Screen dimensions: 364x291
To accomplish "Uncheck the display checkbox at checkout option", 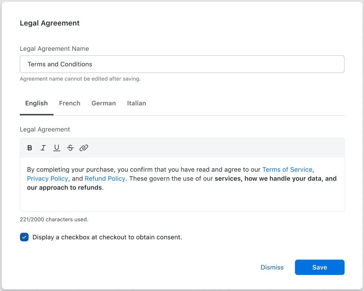I will point(24,237).
